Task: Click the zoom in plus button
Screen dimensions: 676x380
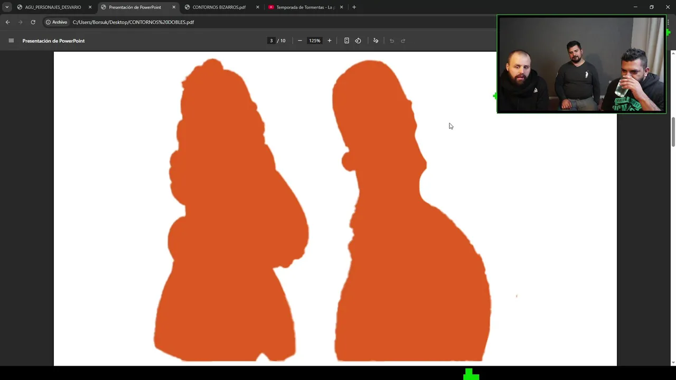Action: 330,41
